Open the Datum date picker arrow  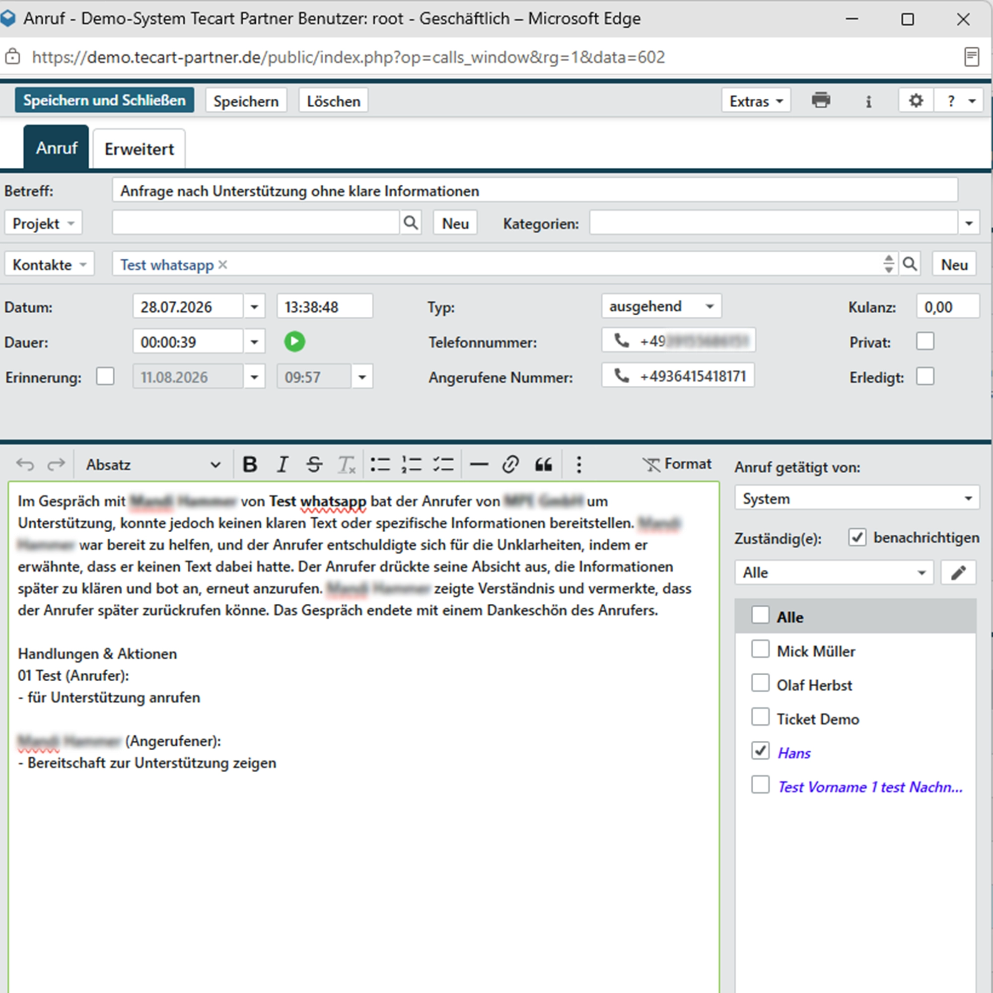tap(254, 307)
